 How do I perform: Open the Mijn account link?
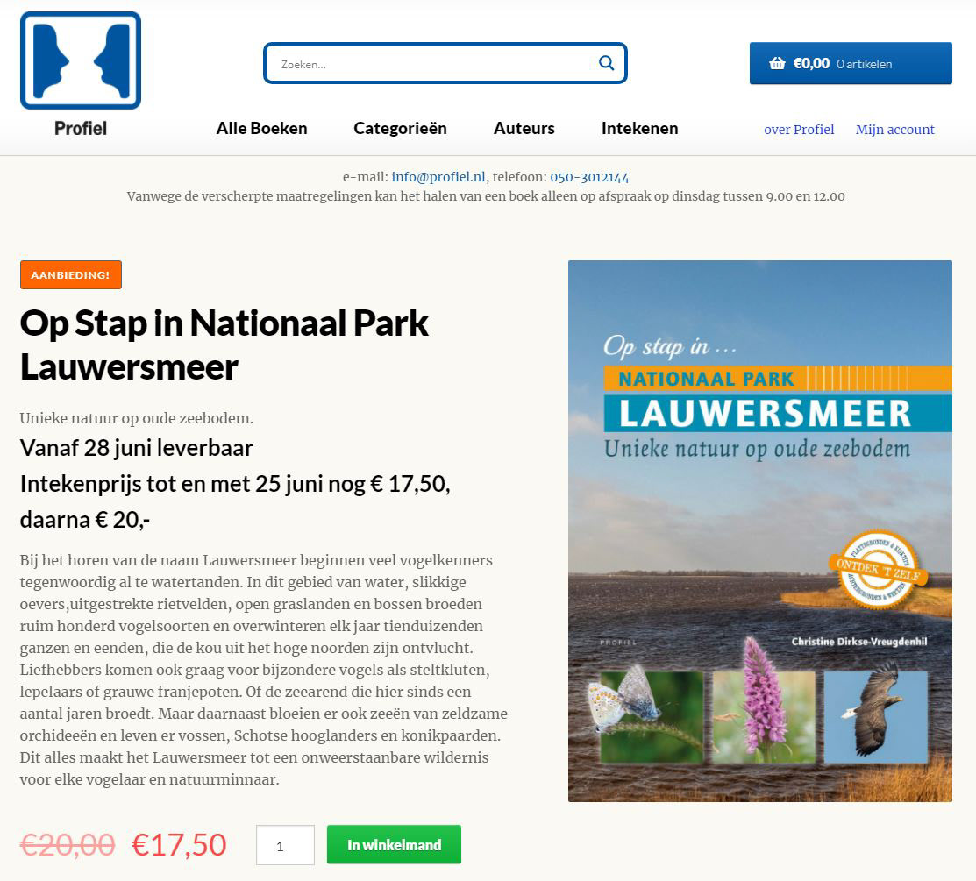(x=895, y=130)
